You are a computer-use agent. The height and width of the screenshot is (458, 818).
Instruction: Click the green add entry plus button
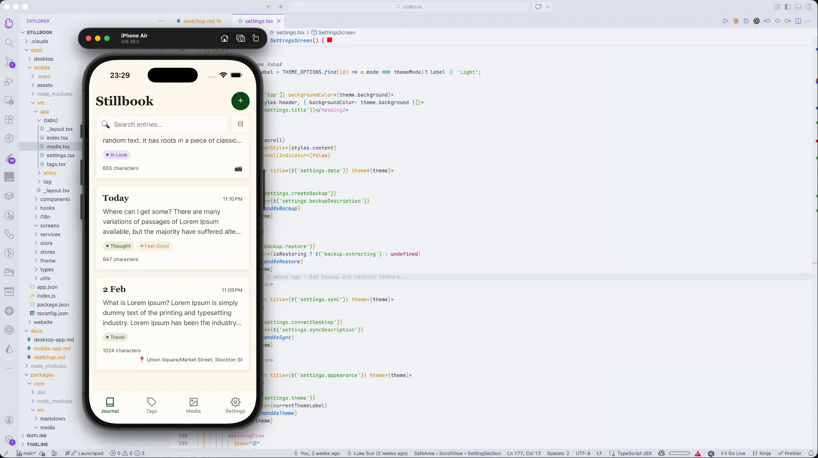240,101
